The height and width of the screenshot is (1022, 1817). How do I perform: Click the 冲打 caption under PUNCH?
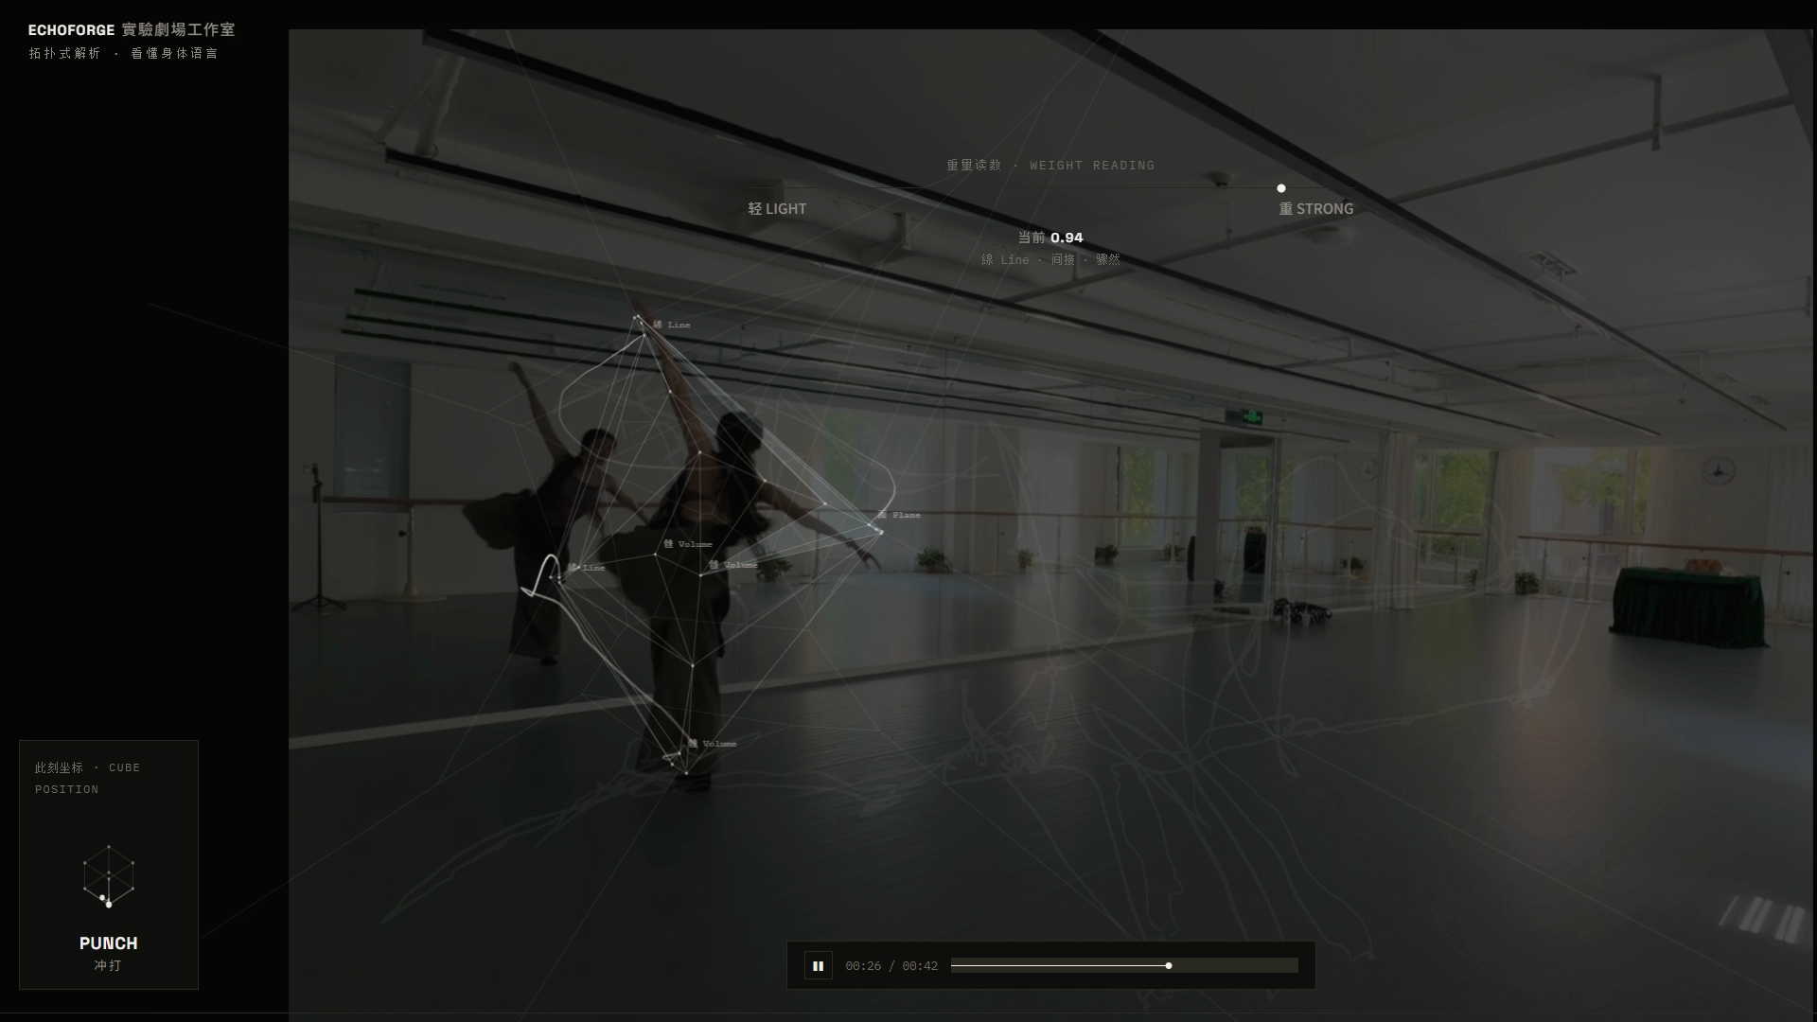pyautogui.click(x=108, y=965)
